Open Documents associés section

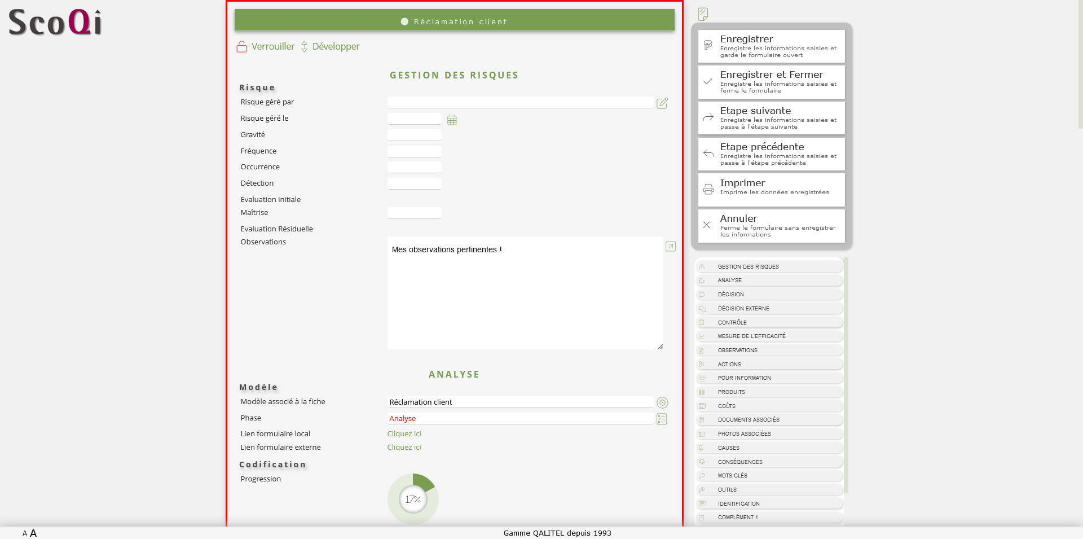coord(770,420)
